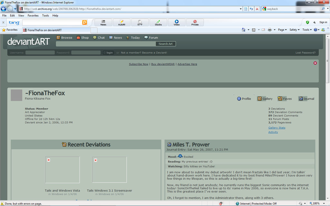Open the Browse link in the deviantART nav
Viewport: 330px width, 206px height.
coord(64,38)
